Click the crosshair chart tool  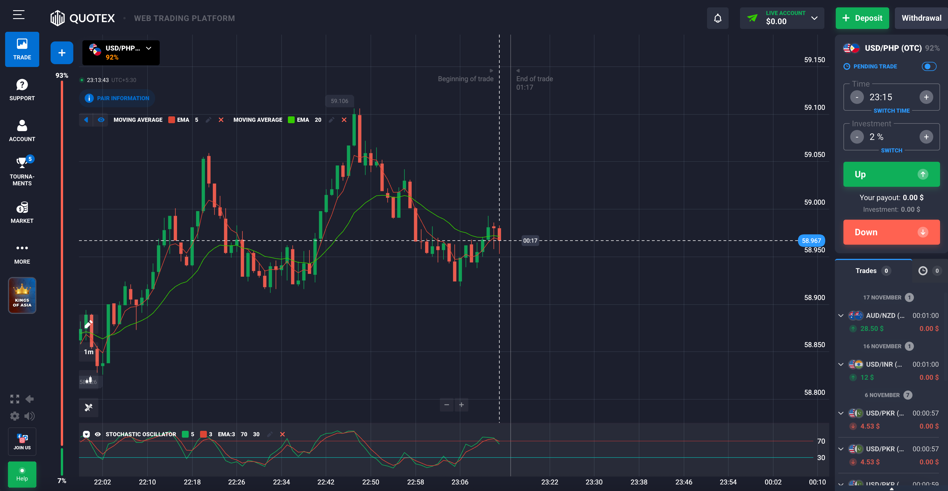click(x=88, y=408)
